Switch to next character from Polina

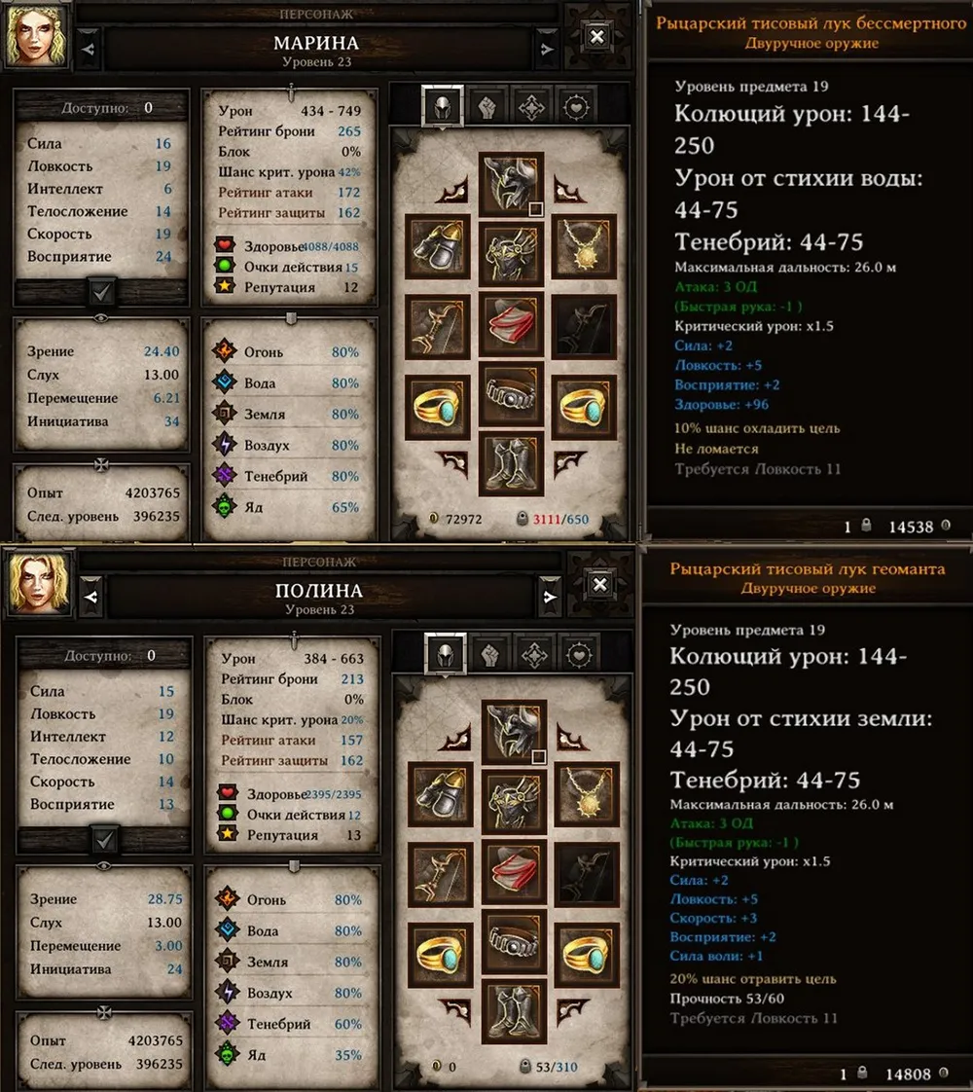pyautogui.click(x=550, y=597)
